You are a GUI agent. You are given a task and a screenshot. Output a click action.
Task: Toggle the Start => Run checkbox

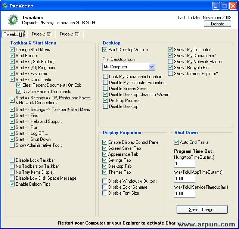pos(12,127)
